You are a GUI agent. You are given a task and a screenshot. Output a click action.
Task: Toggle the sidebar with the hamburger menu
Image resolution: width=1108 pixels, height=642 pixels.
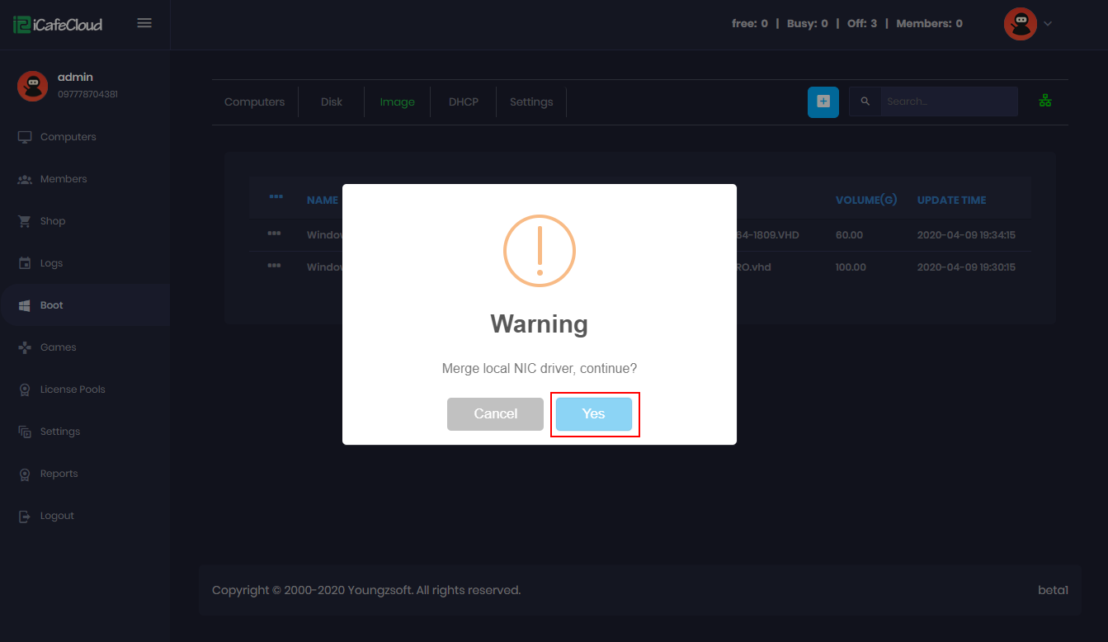click(x=144, y=23)
